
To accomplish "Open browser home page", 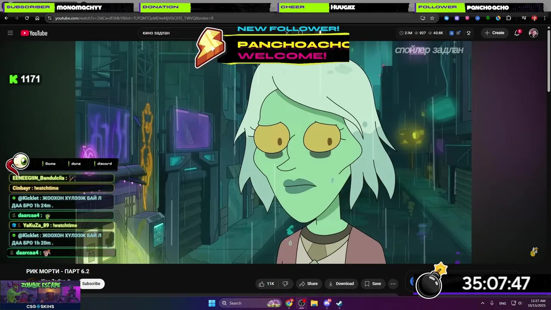I will (37, 18).
